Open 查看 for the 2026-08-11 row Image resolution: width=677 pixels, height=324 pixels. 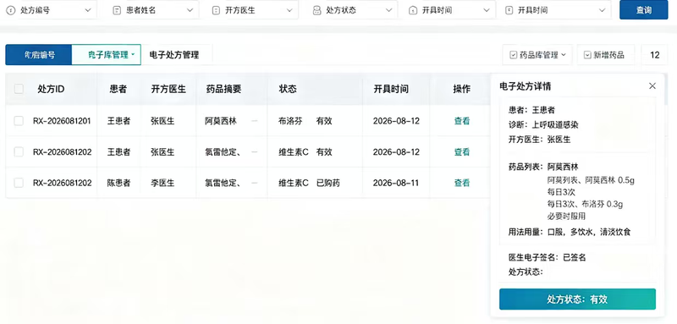tap(461, 183)
